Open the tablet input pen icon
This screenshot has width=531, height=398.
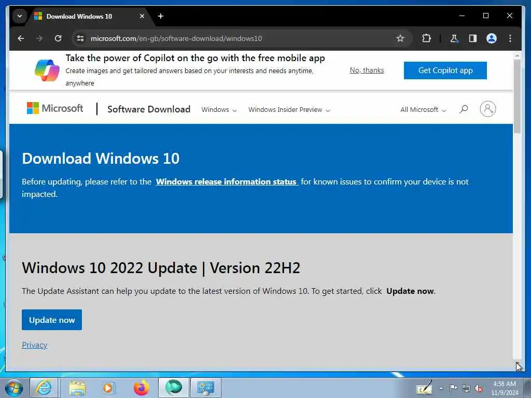coord(424,388)
